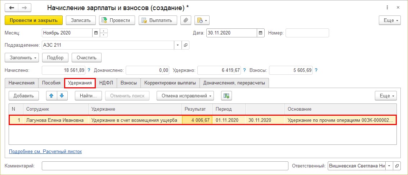Open the calendar picker for Месяц field
Screen dimensions: 408x175
(96, 33)
